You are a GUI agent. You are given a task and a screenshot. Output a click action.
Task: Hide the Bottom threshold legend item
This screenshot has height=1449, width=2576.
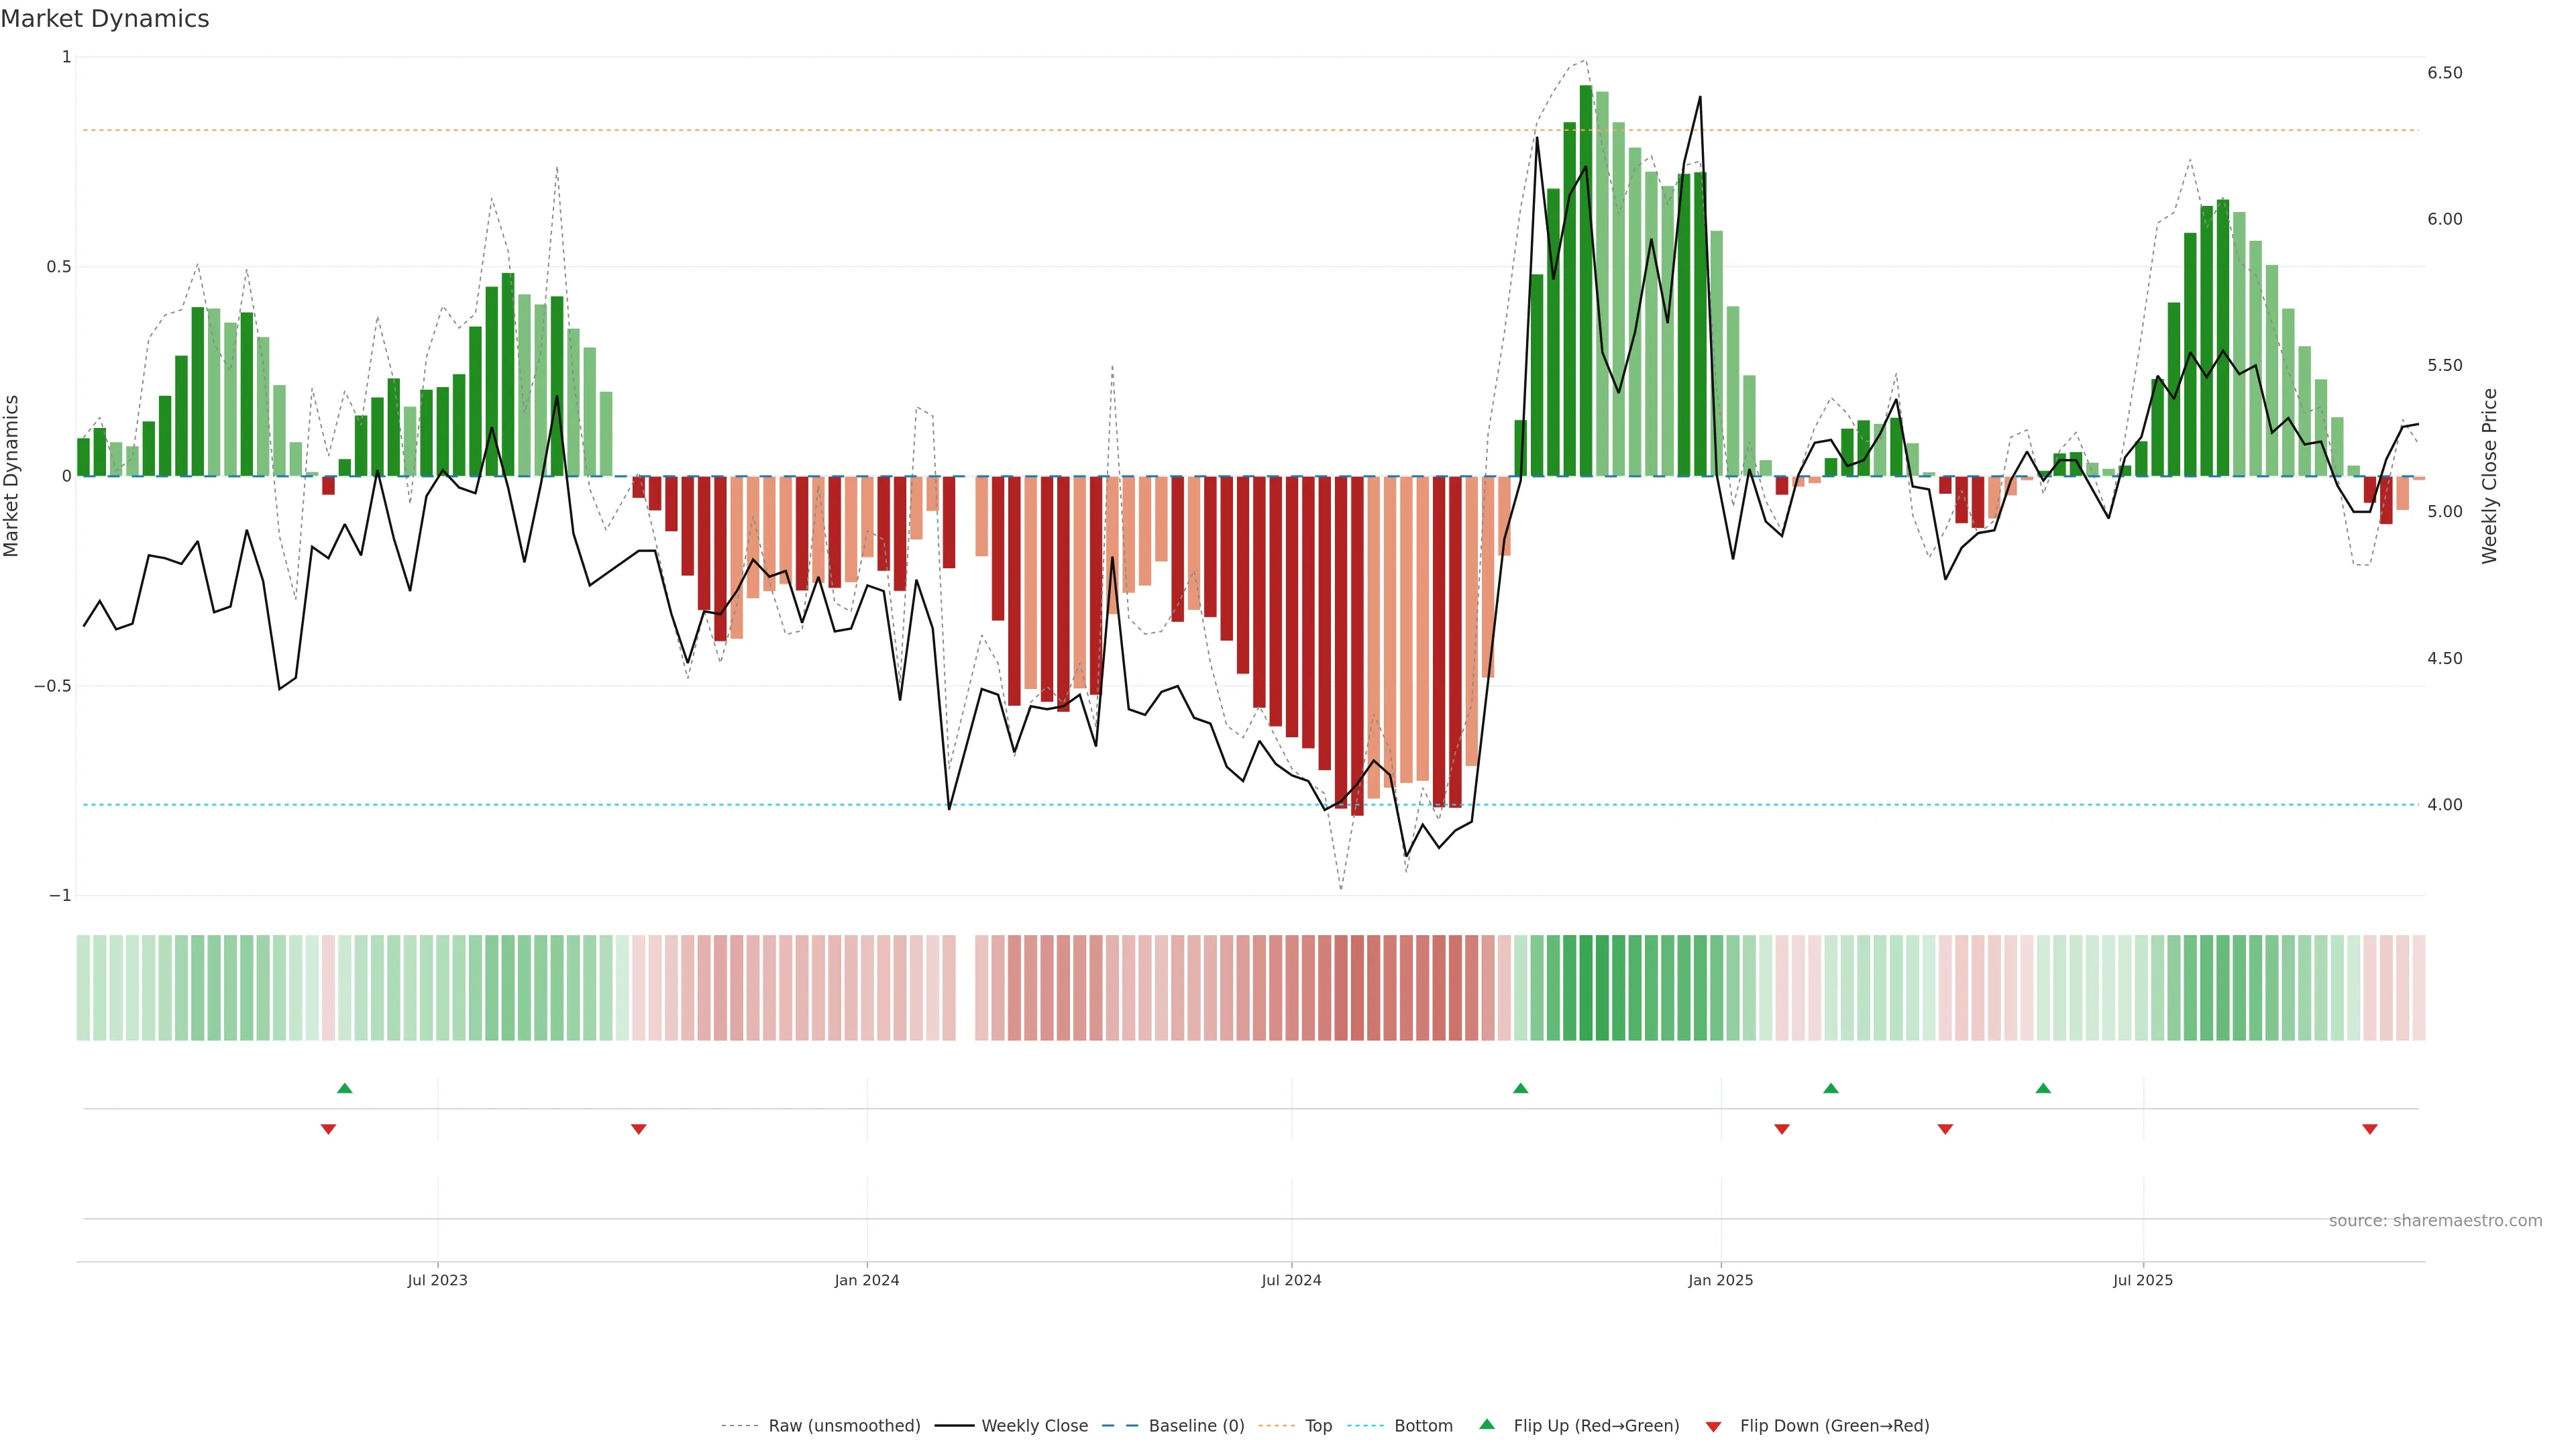click(1423, 1426)
